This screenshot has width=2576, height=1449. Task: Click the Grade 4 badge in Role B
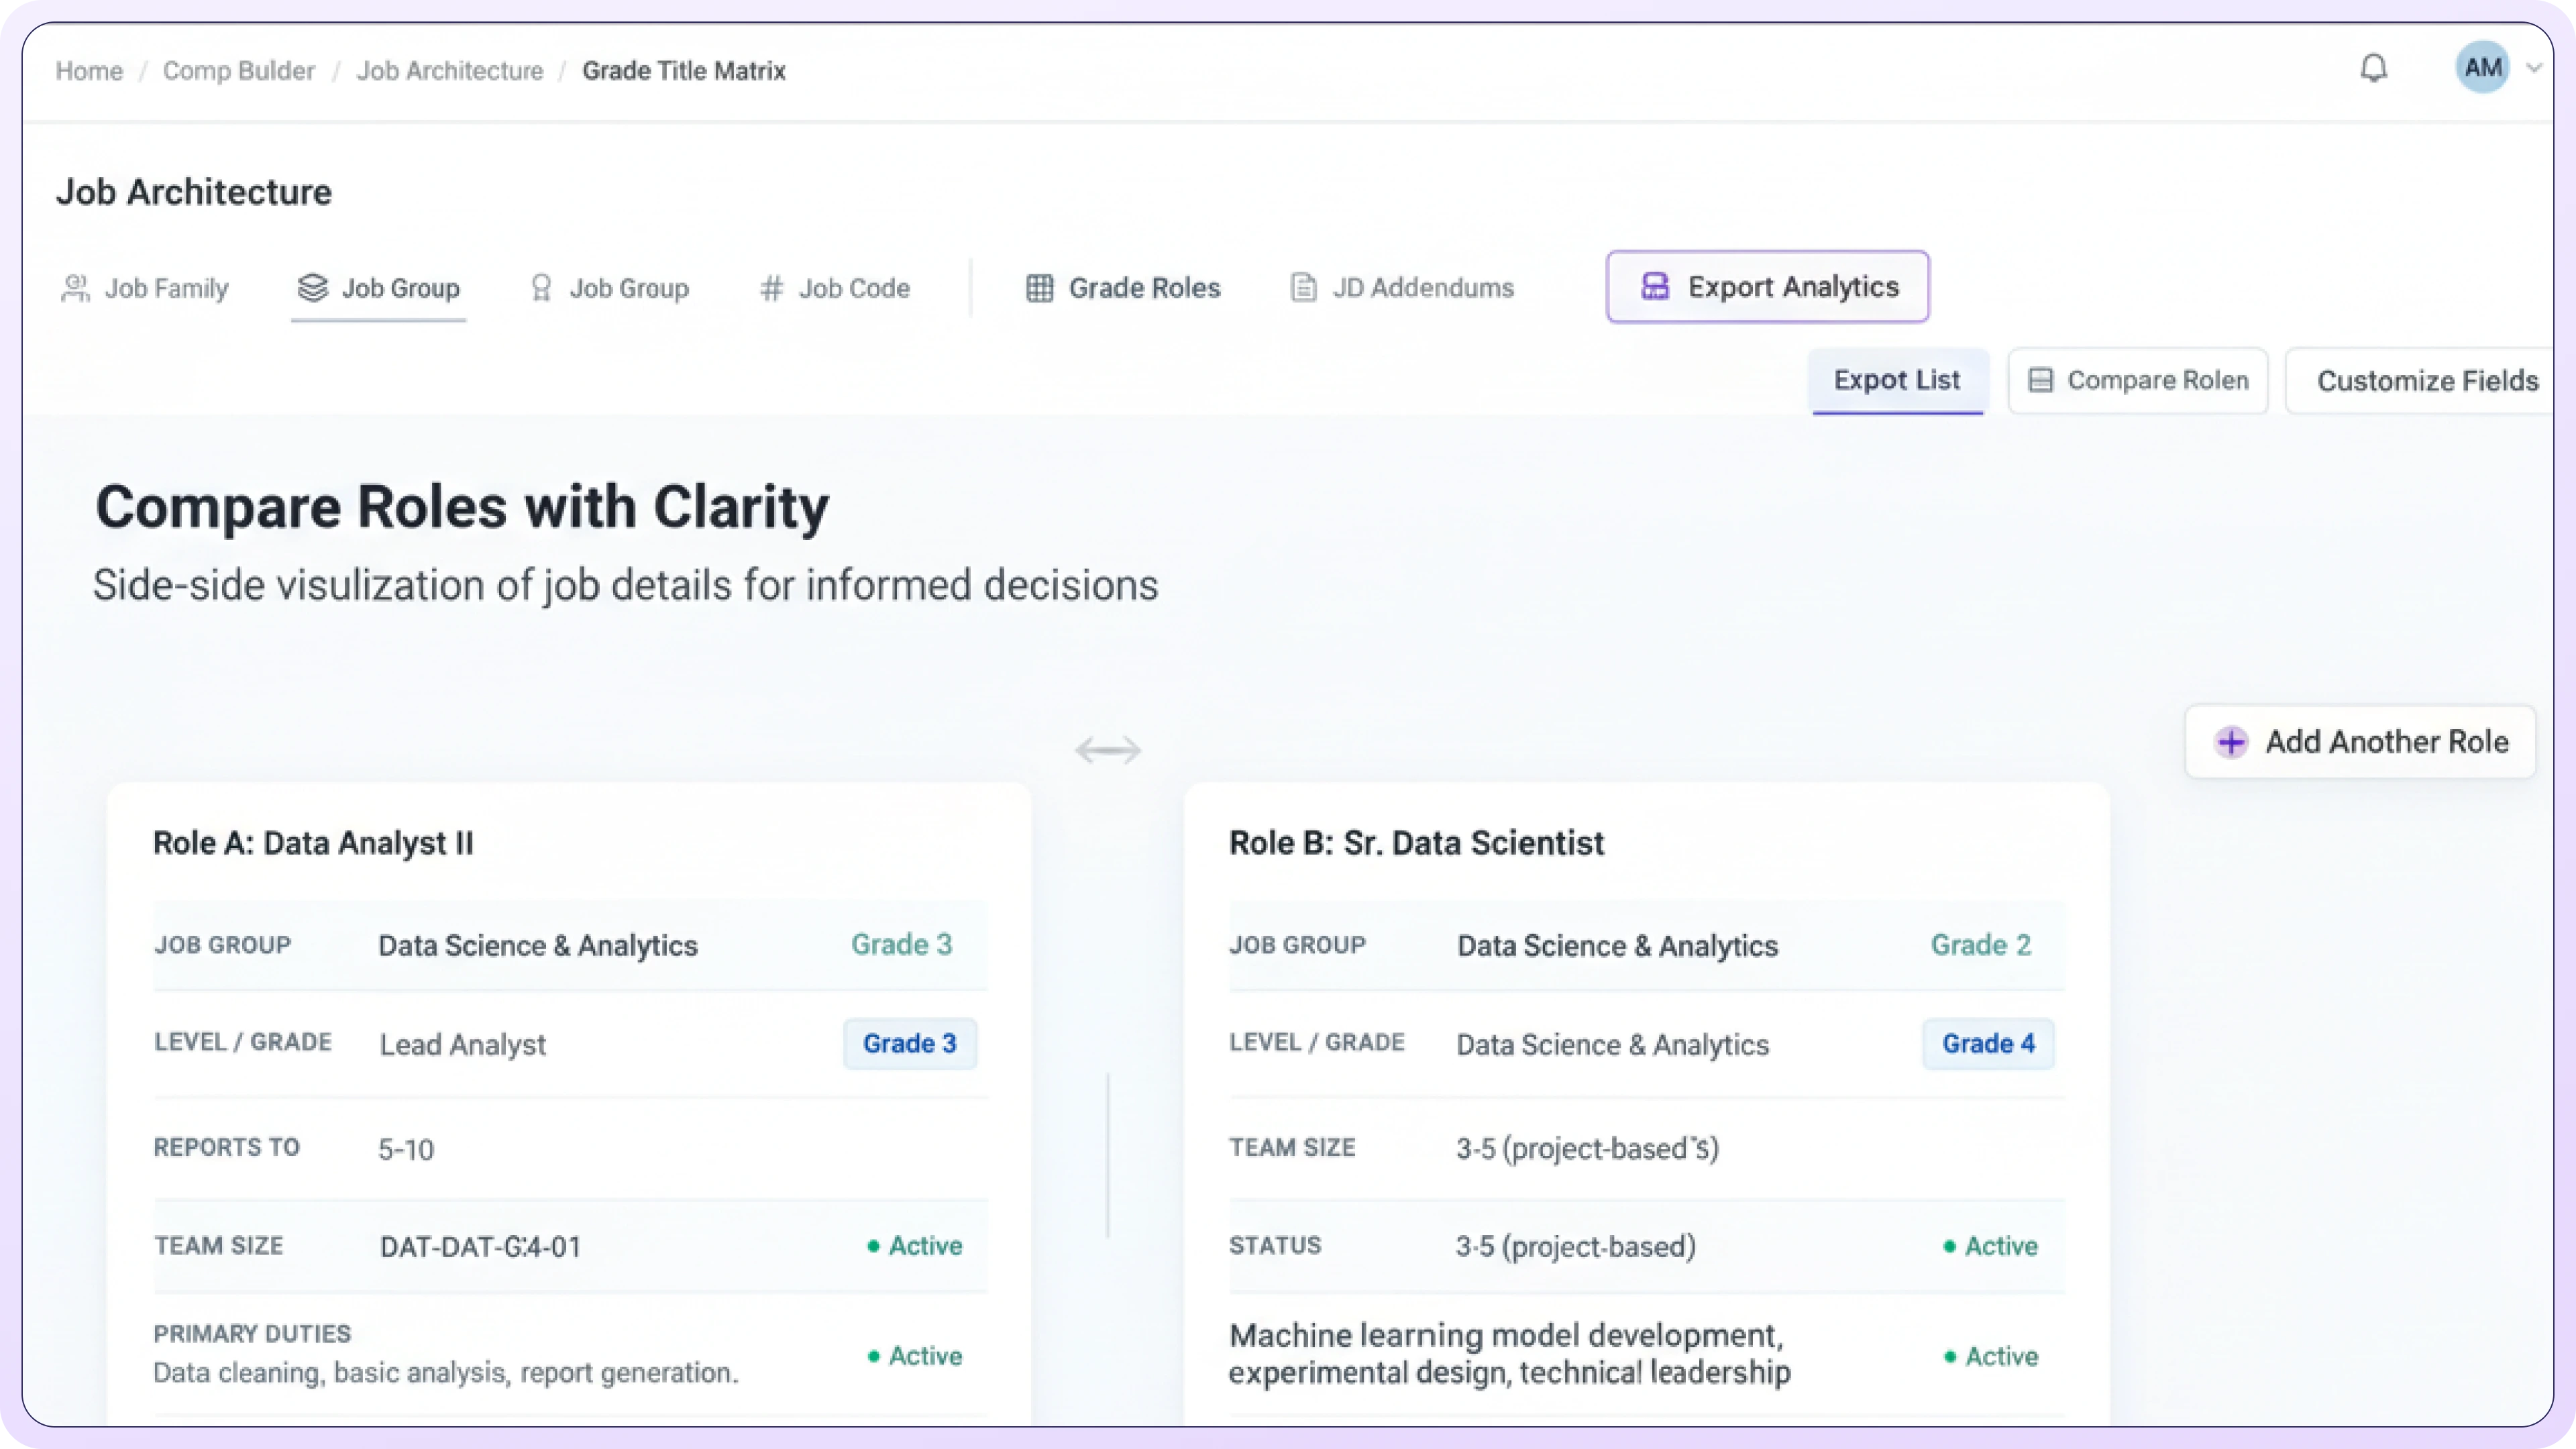click(x=1988, y=1043)
